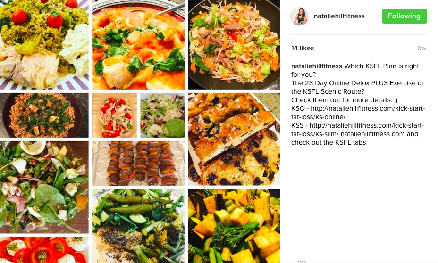Select the spinach and egg salad photo
438x263 pixels.
[x=44, y=187]
